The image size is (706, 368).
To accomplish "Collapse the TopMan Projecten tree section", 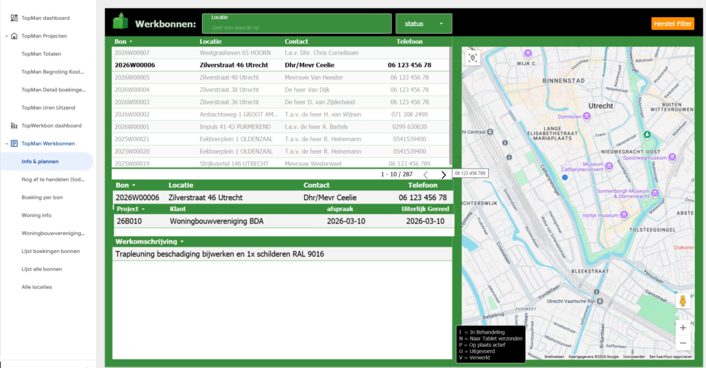I will pyautogui.click(x=6, y=36).
